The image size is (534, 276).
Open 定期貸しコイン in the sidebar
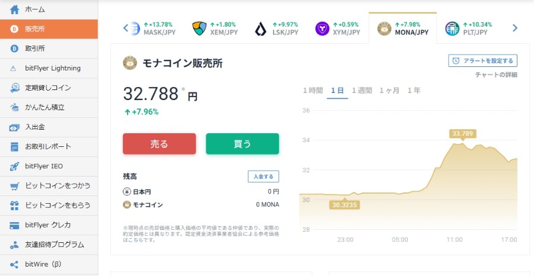(49, 88)
